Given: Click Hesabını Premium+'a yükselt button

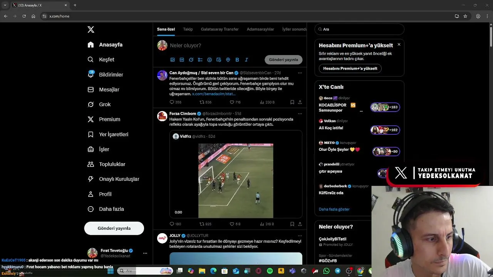Looking at the screenshot, I should click(350, 68).
